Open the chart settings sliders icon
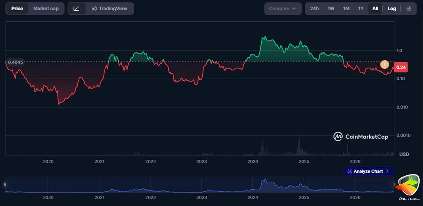Viewport: 423px width, 206px height. [x=409, y=9]
